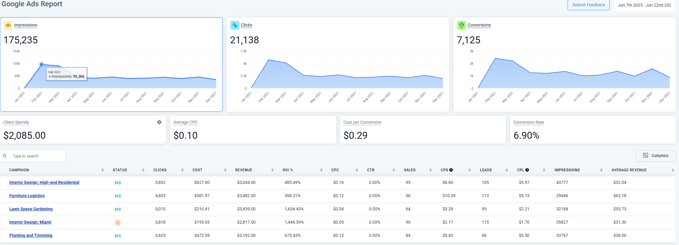The image size is (679, 245).
Task: Sort table by Campaign column arrows
Action: click(103, 170)
